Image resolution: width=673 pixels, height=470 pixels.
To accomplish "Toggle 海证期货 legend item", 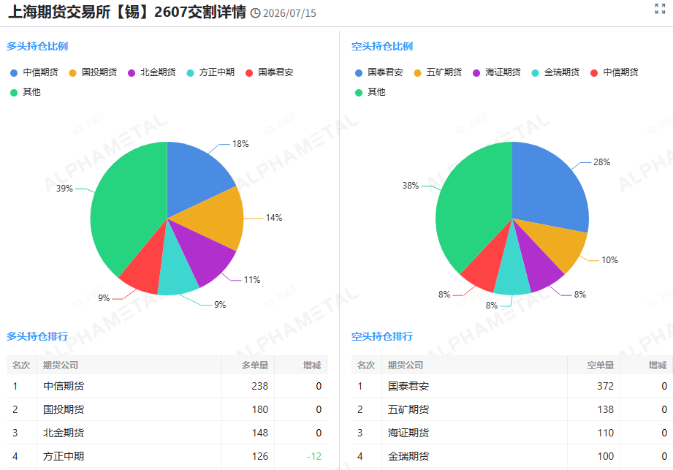I will tap(497, 72).
